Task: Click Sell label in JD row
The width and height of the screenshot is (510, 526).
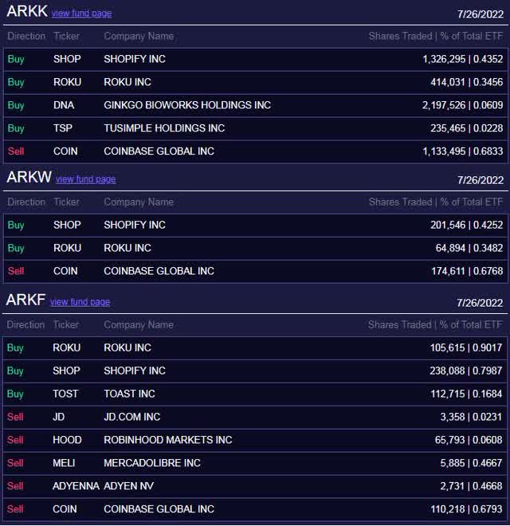Action: click(x=15, y=417)
